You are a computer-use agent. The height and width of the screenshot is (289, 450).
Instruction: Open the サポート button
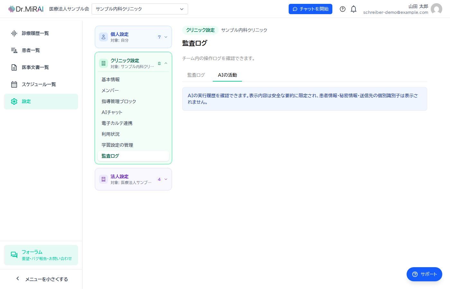(424, 274)
